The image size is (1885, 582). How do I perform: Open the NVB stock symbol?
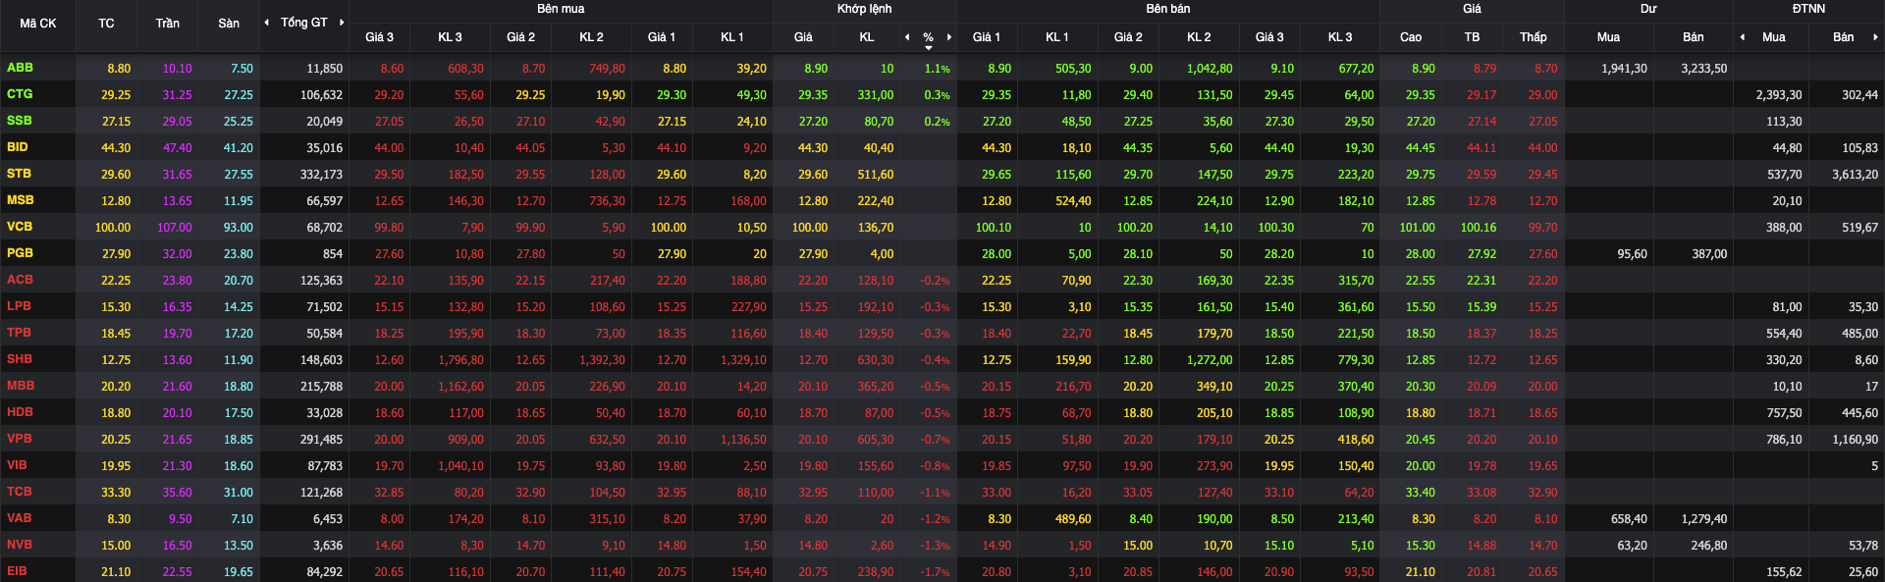pos(20,545)
